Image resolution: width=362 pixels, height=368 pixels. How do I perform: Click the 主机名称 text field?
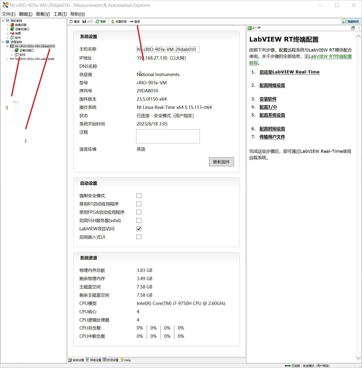pos(168,49)
